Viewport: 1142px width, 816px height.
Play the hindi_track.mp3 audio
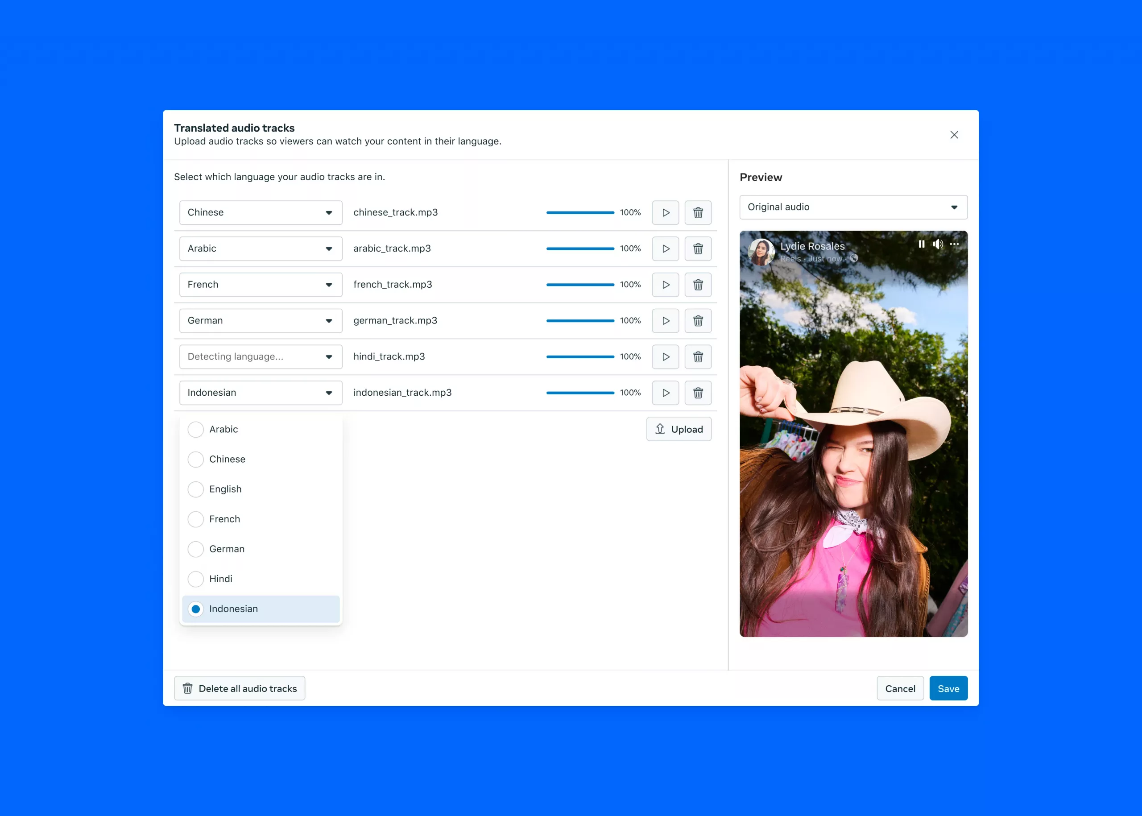click(x=665, y=357)
